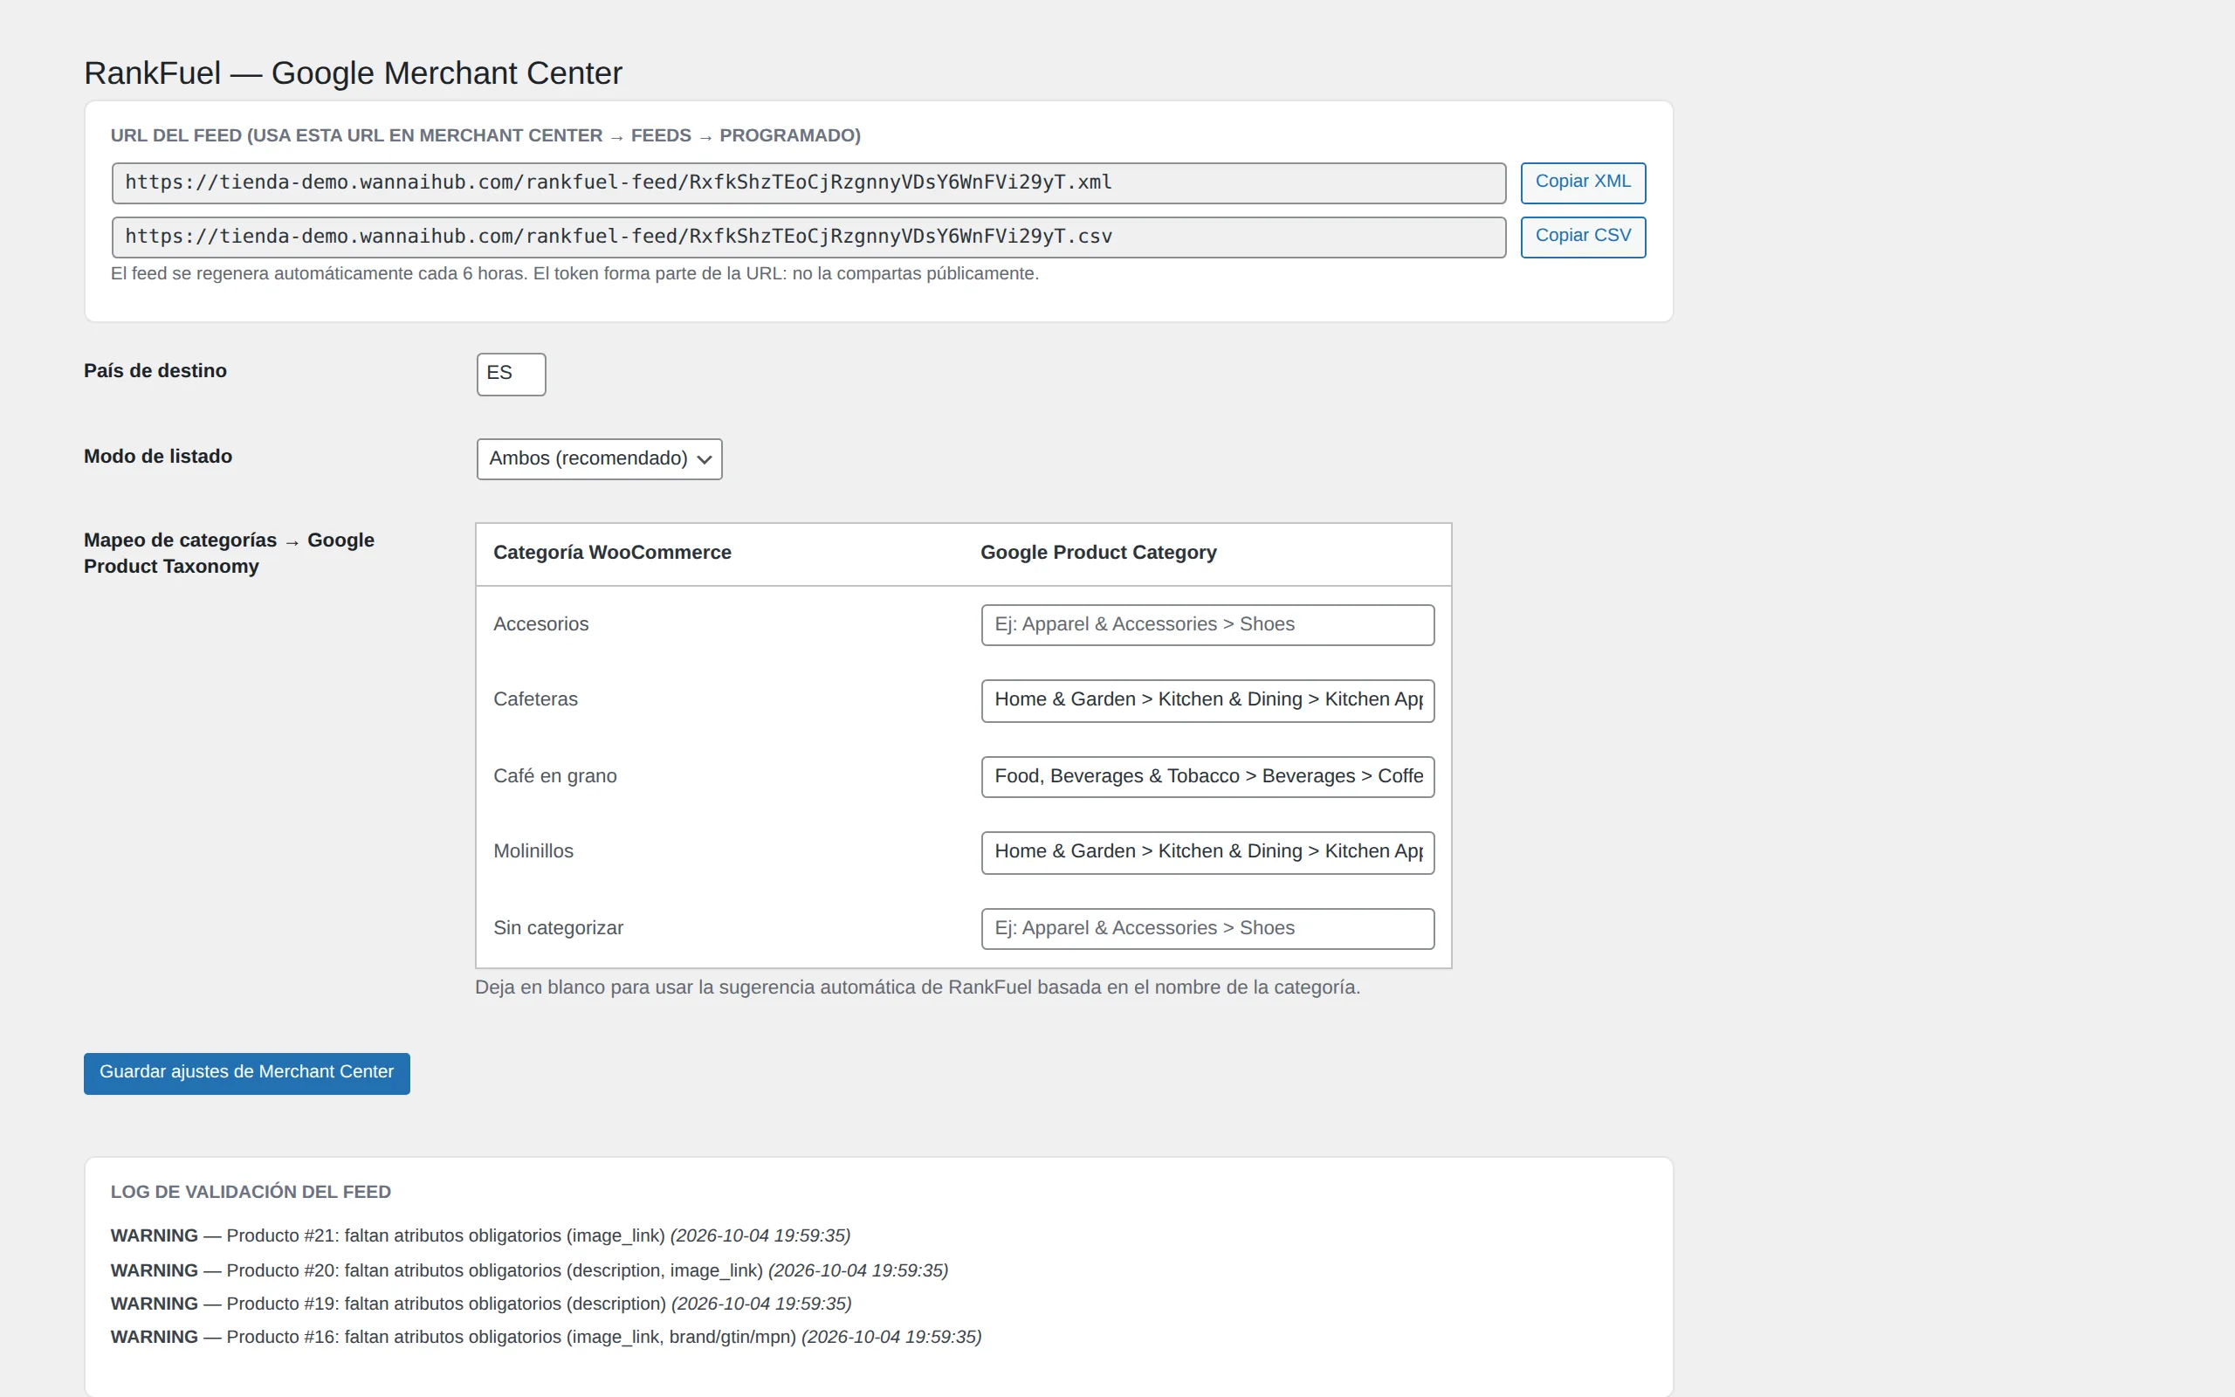2235x1397 pixels.
Task: Open the Modo de listado dropdown
Action: (x=600, y=458)
